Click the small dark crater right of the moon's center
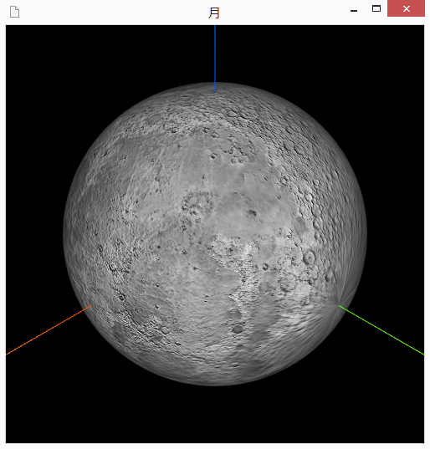 pos(253,212)
